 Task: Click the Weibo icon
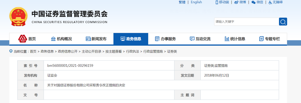[x=236, y=2]
